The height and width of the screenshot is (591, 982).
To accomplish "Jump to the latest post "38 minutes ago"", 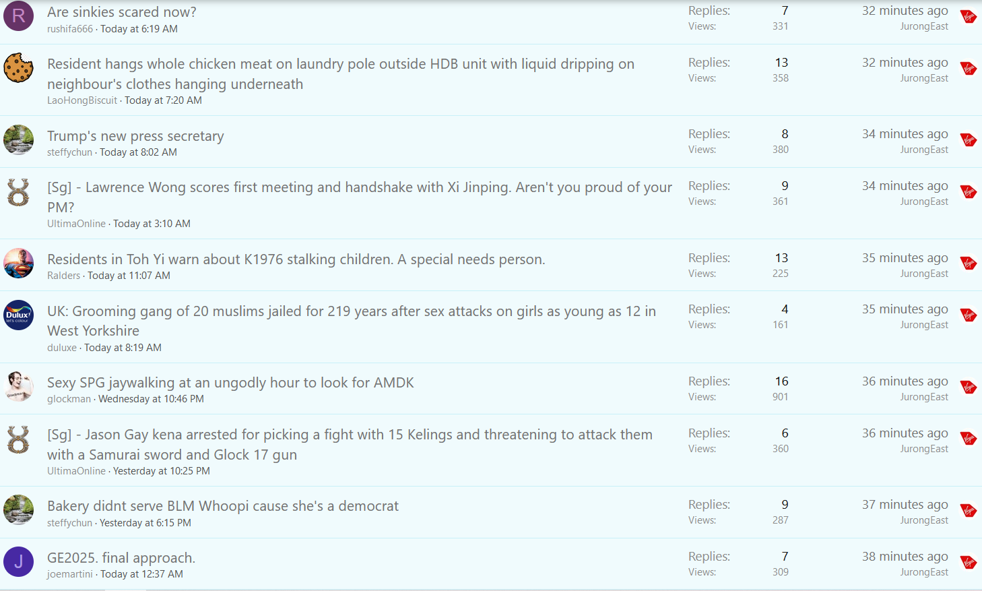I will click(905, 557).
